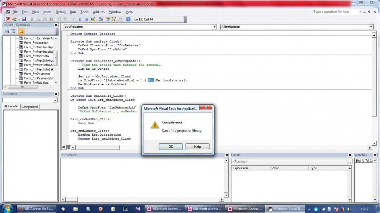Screen dimensions: 380x213
Task: Click the View Object icon in Project pane
Action: pyautogui.click(x=13, y=31)
